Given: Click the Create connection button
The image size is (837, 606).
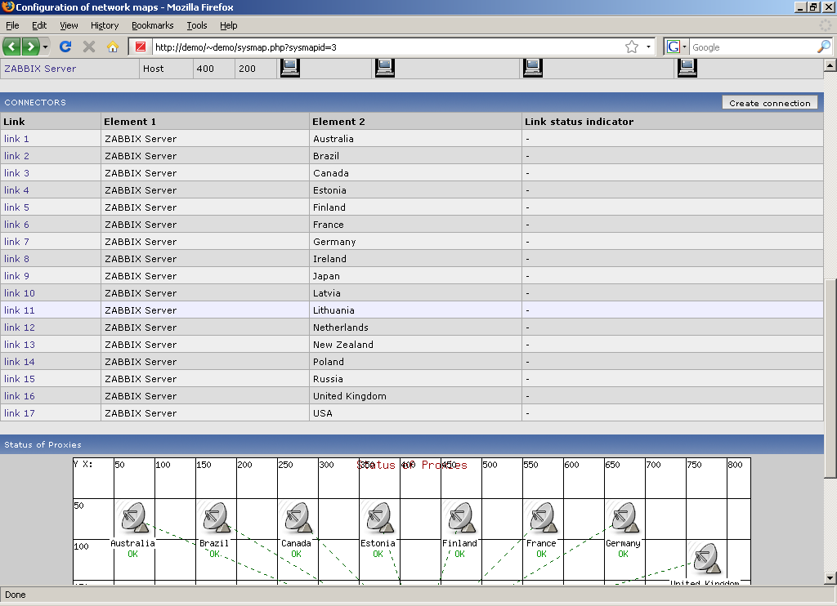Looking at the screenshot, I should coord(770,103).
